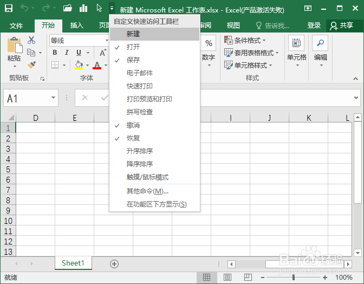Enable 拼写检查 in quick access menu

[x=154, y=112]
